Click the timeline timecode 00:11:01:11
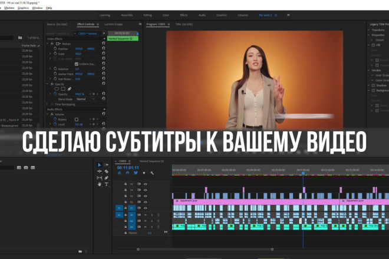 (x=128, y=168)
